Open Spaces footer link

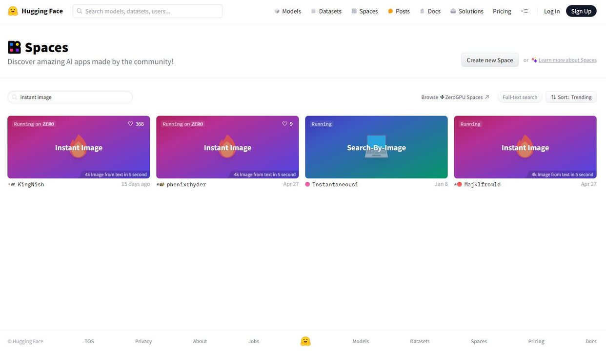[479, 341]
